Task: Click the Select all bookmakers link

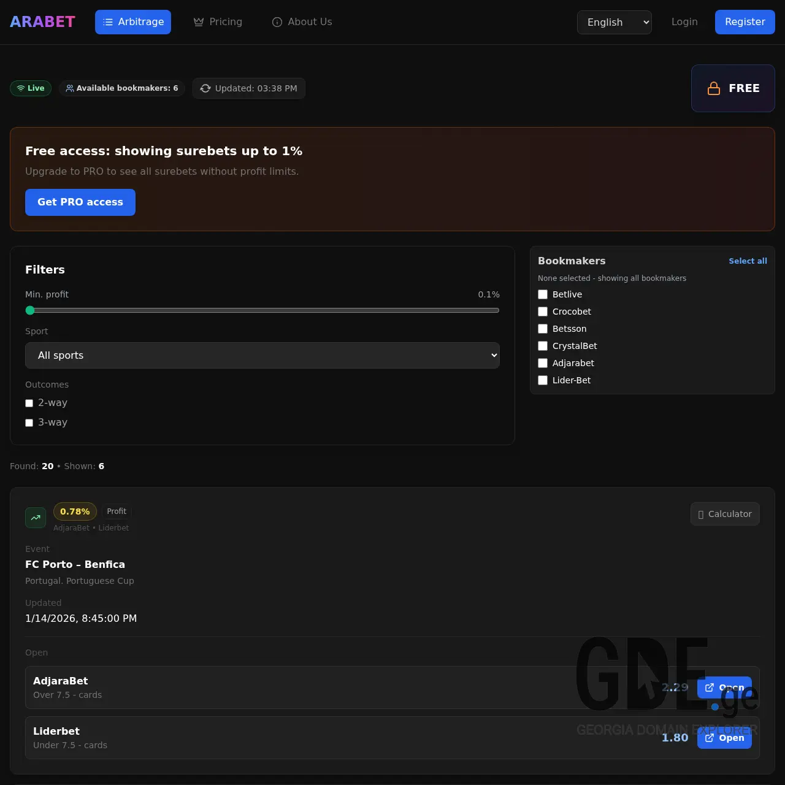Action: pyautogui.click(x=748, y=261)
